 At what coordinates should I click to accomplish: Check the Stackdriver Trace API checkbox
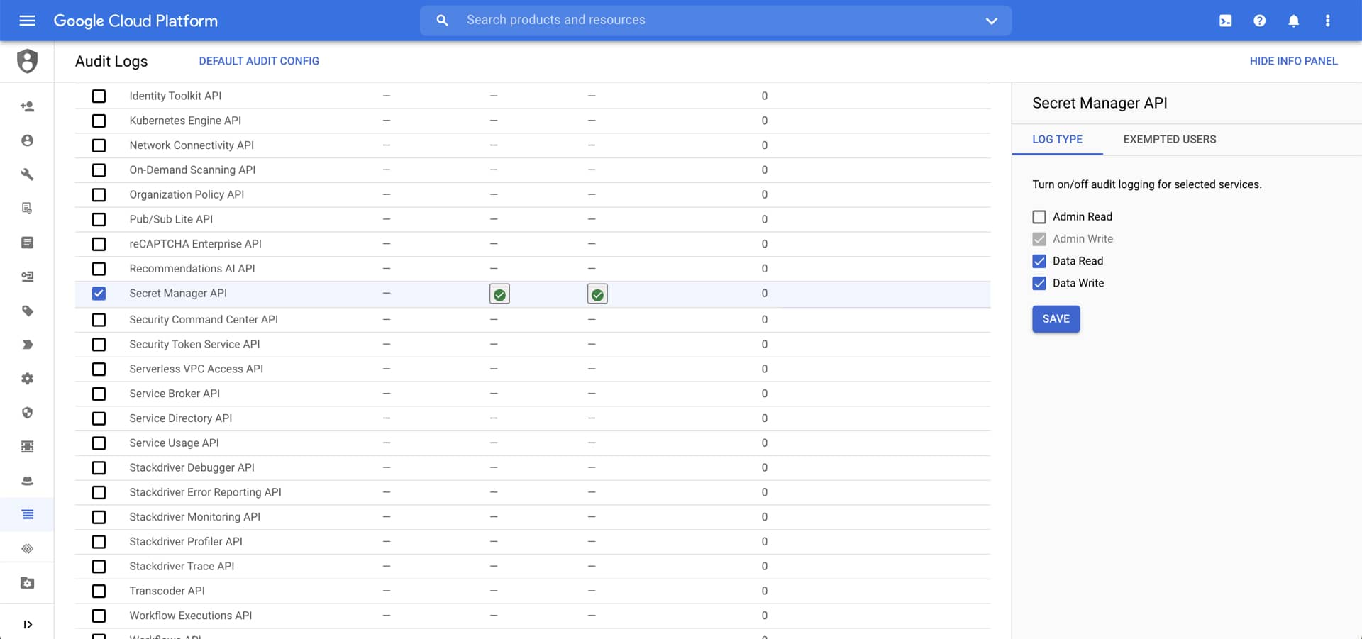99,567
